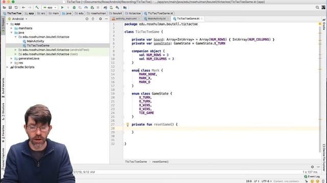The image size is (327, 183).
Task: Open the app run configuration dropdown
Action: click(50, 8)
